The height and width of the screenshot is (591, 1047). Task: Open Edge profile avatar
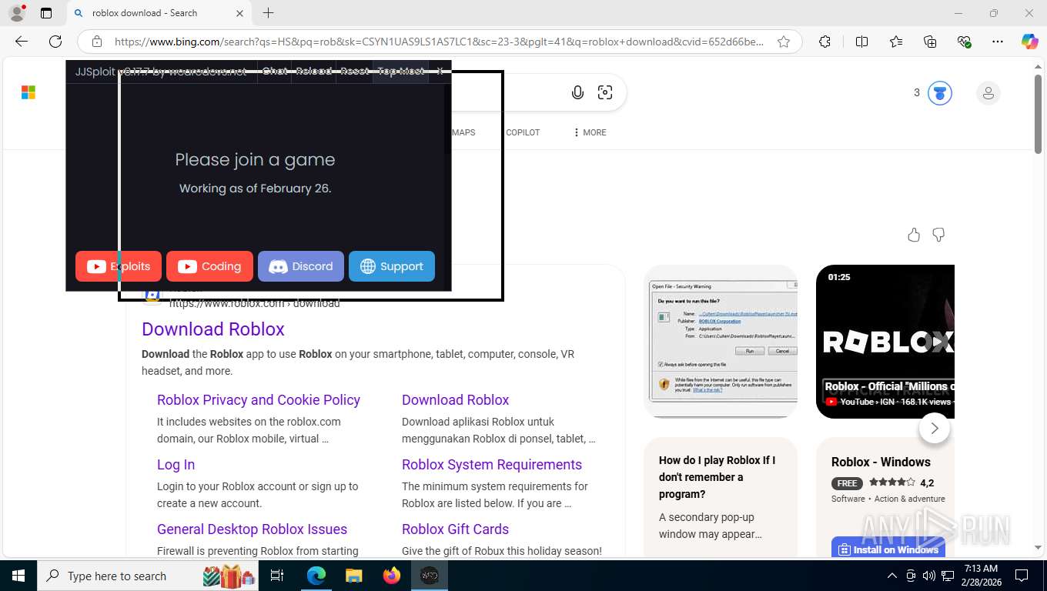[16, 13]
